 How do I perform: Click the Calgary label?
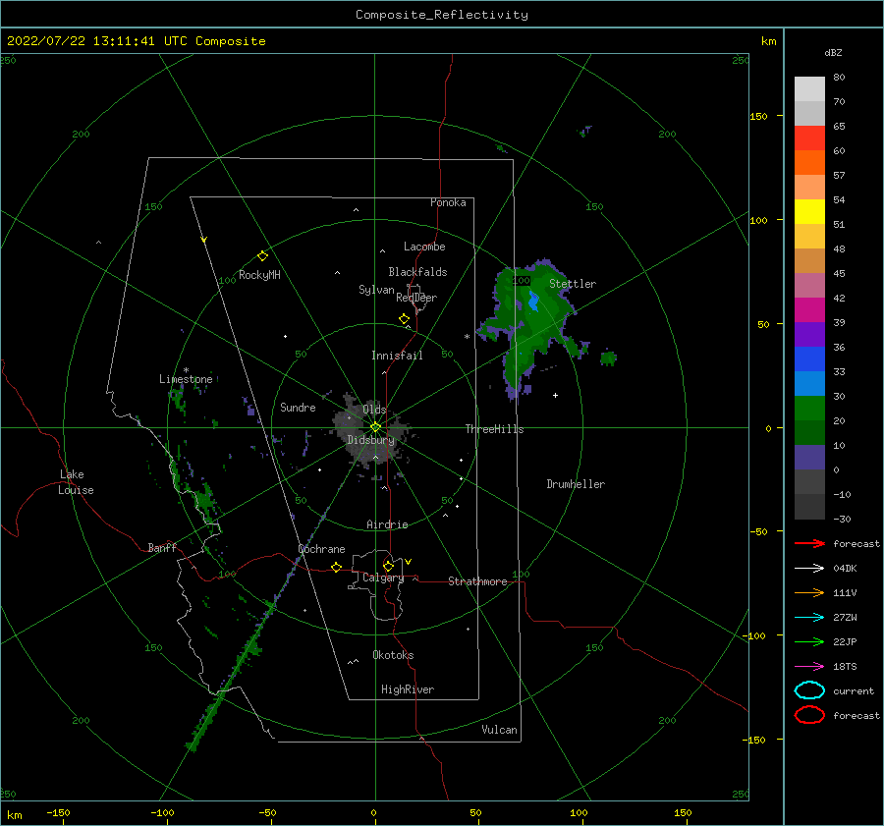click(383, 578)
